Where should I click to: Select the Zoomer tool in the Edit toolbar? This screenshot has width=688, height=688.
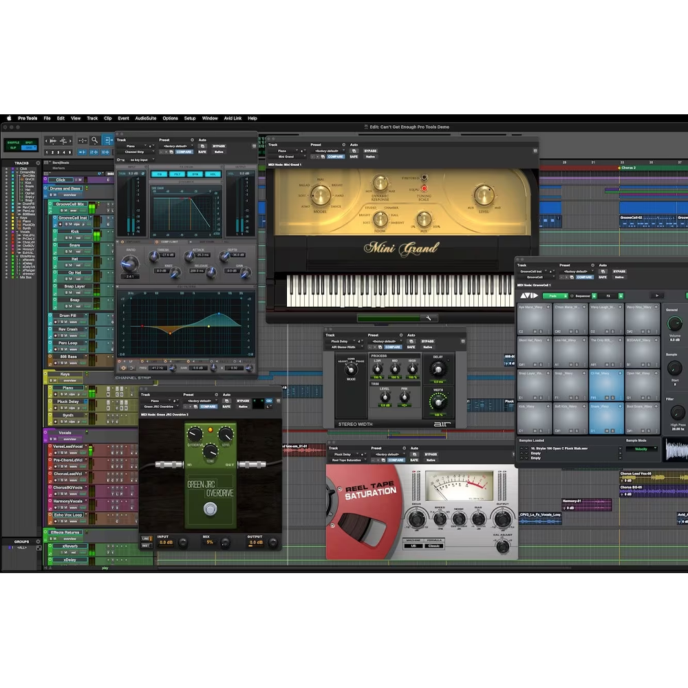click(x=94, y=140)
